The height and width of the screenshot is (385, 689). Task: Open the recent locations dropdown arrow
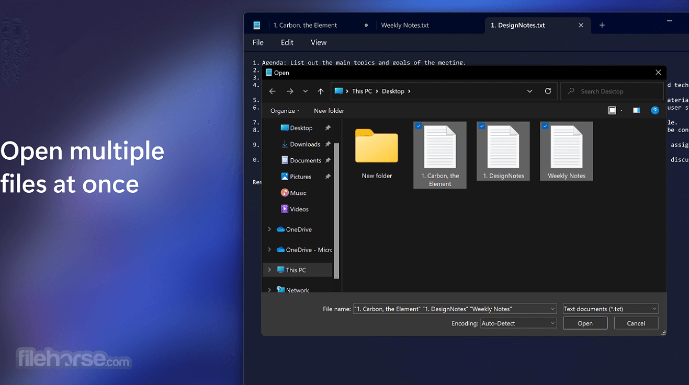click(x=306, y=91)
